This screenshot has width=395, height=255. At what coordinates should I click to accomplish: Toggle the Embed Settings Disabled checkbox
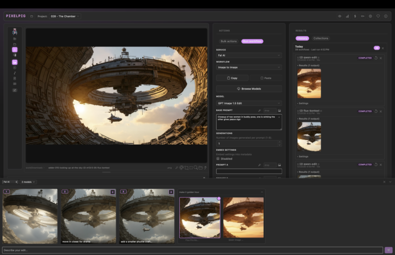coord(218,158)
